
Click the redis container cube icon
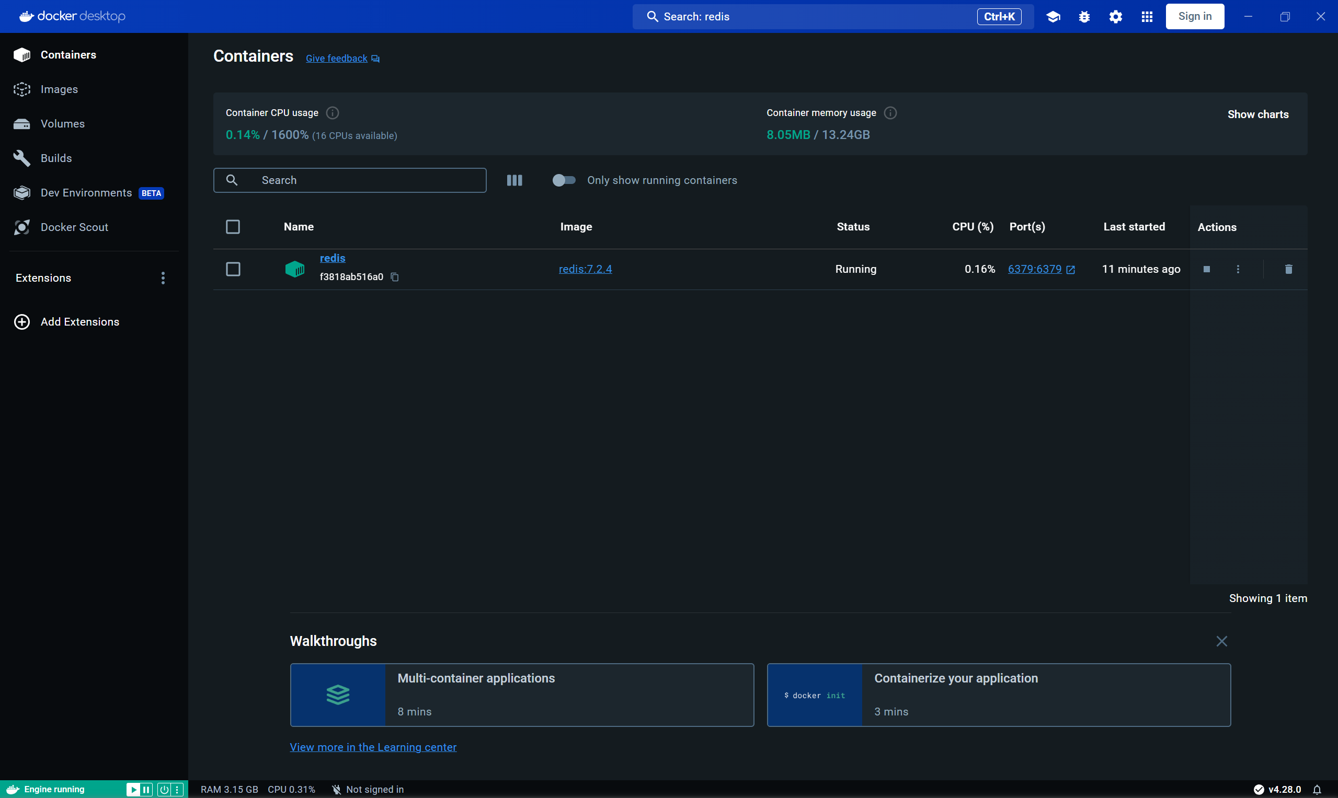coord(294,269)
